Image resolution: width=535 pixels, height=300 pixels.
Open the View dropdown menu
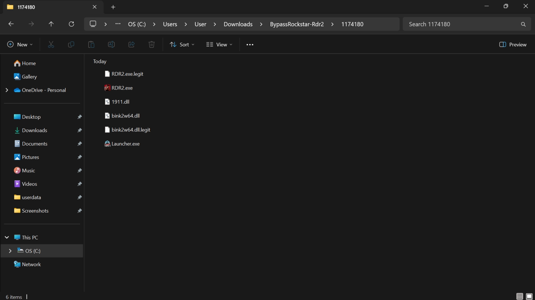(219, 44)
